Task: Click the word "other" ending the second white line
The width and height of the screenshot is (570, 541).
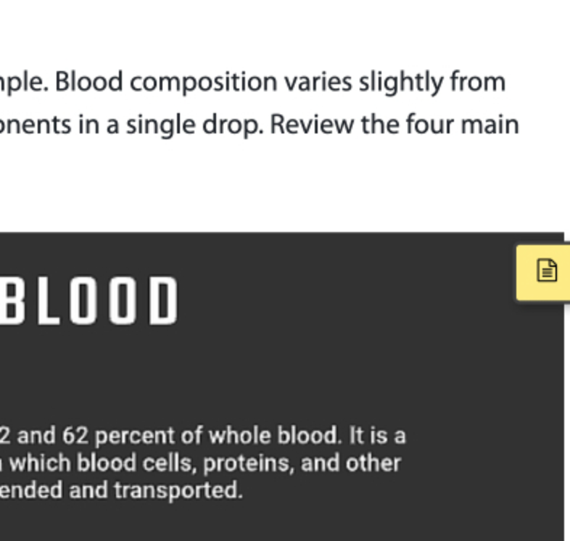Action: [373, 463]
